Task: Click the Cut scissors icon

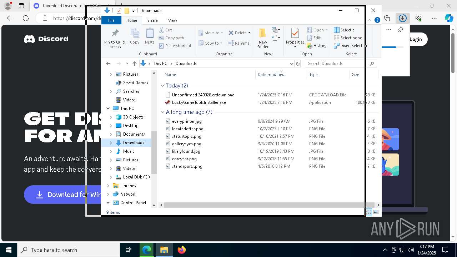Action: (161, 30)
